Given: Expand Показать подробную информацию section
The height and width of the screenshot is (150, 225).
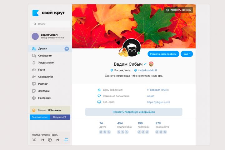Looking at the screenshot, I should click(x=134, y=112).
